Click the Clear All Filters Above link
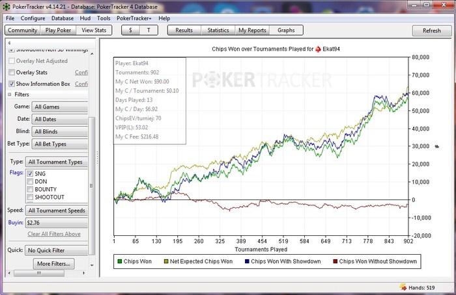 tap(54, 234)
